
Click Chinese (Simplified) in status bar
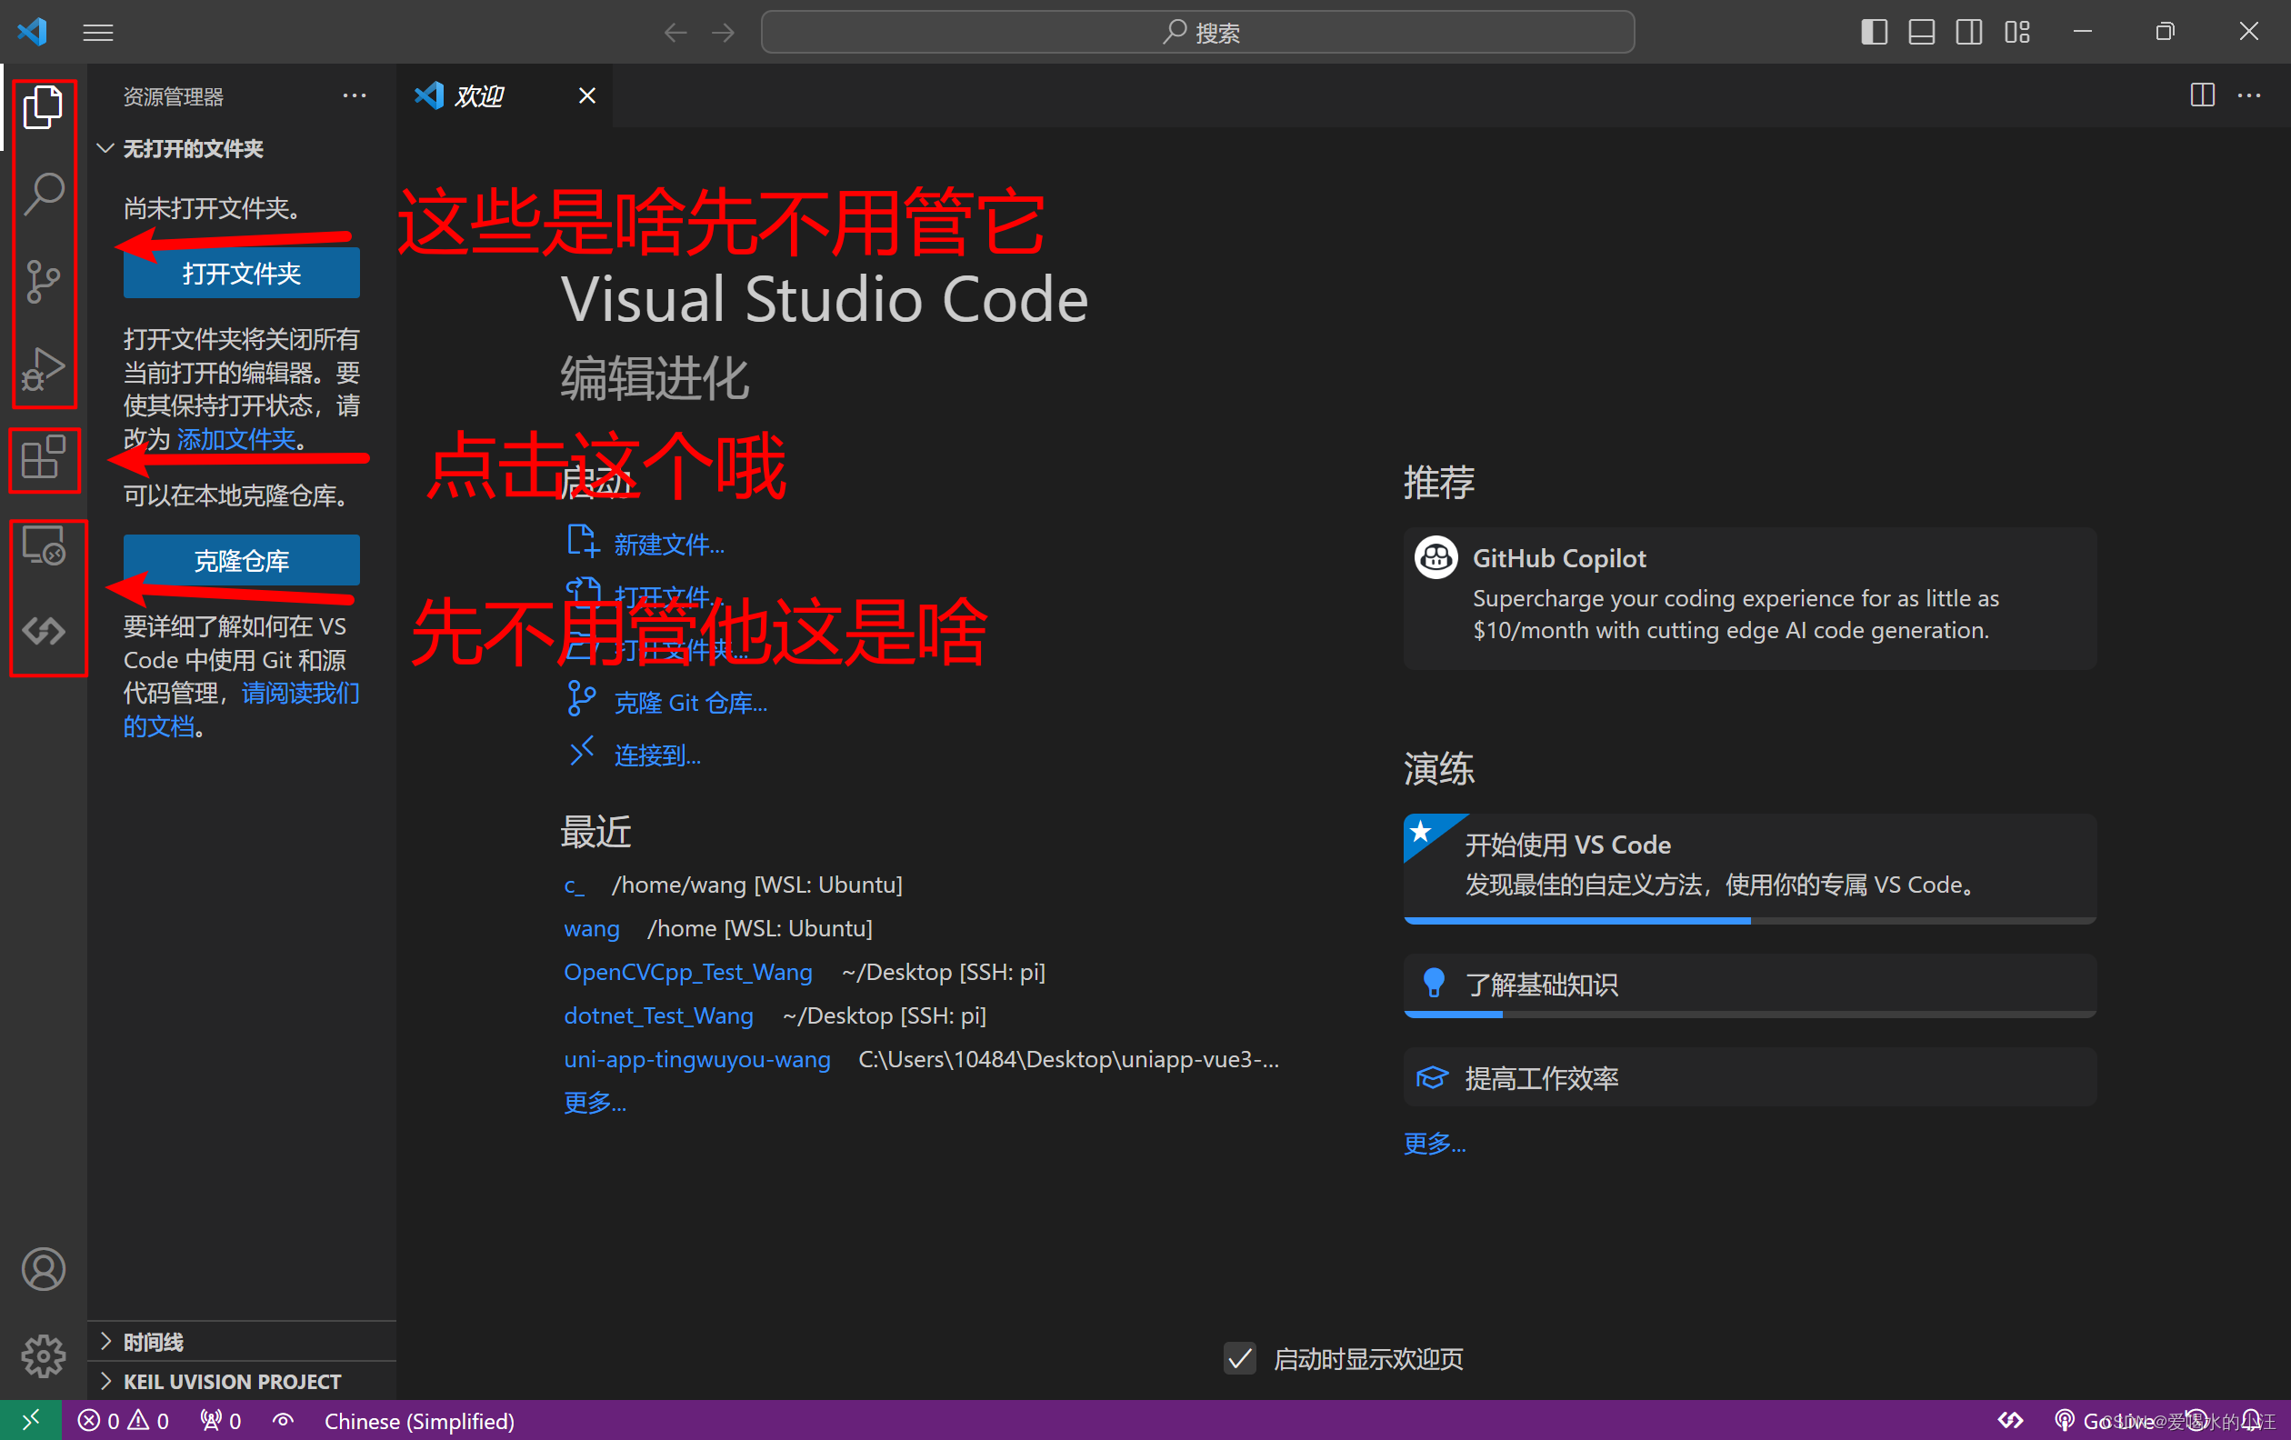point(420,1421)
